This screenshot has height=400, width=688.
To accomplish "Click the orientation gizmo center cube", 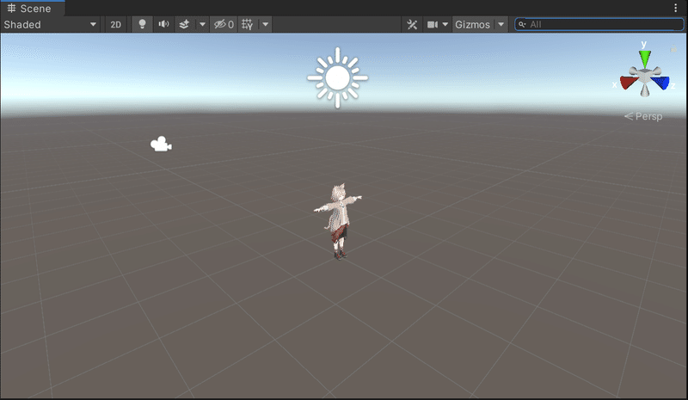I will click(644, 77).
